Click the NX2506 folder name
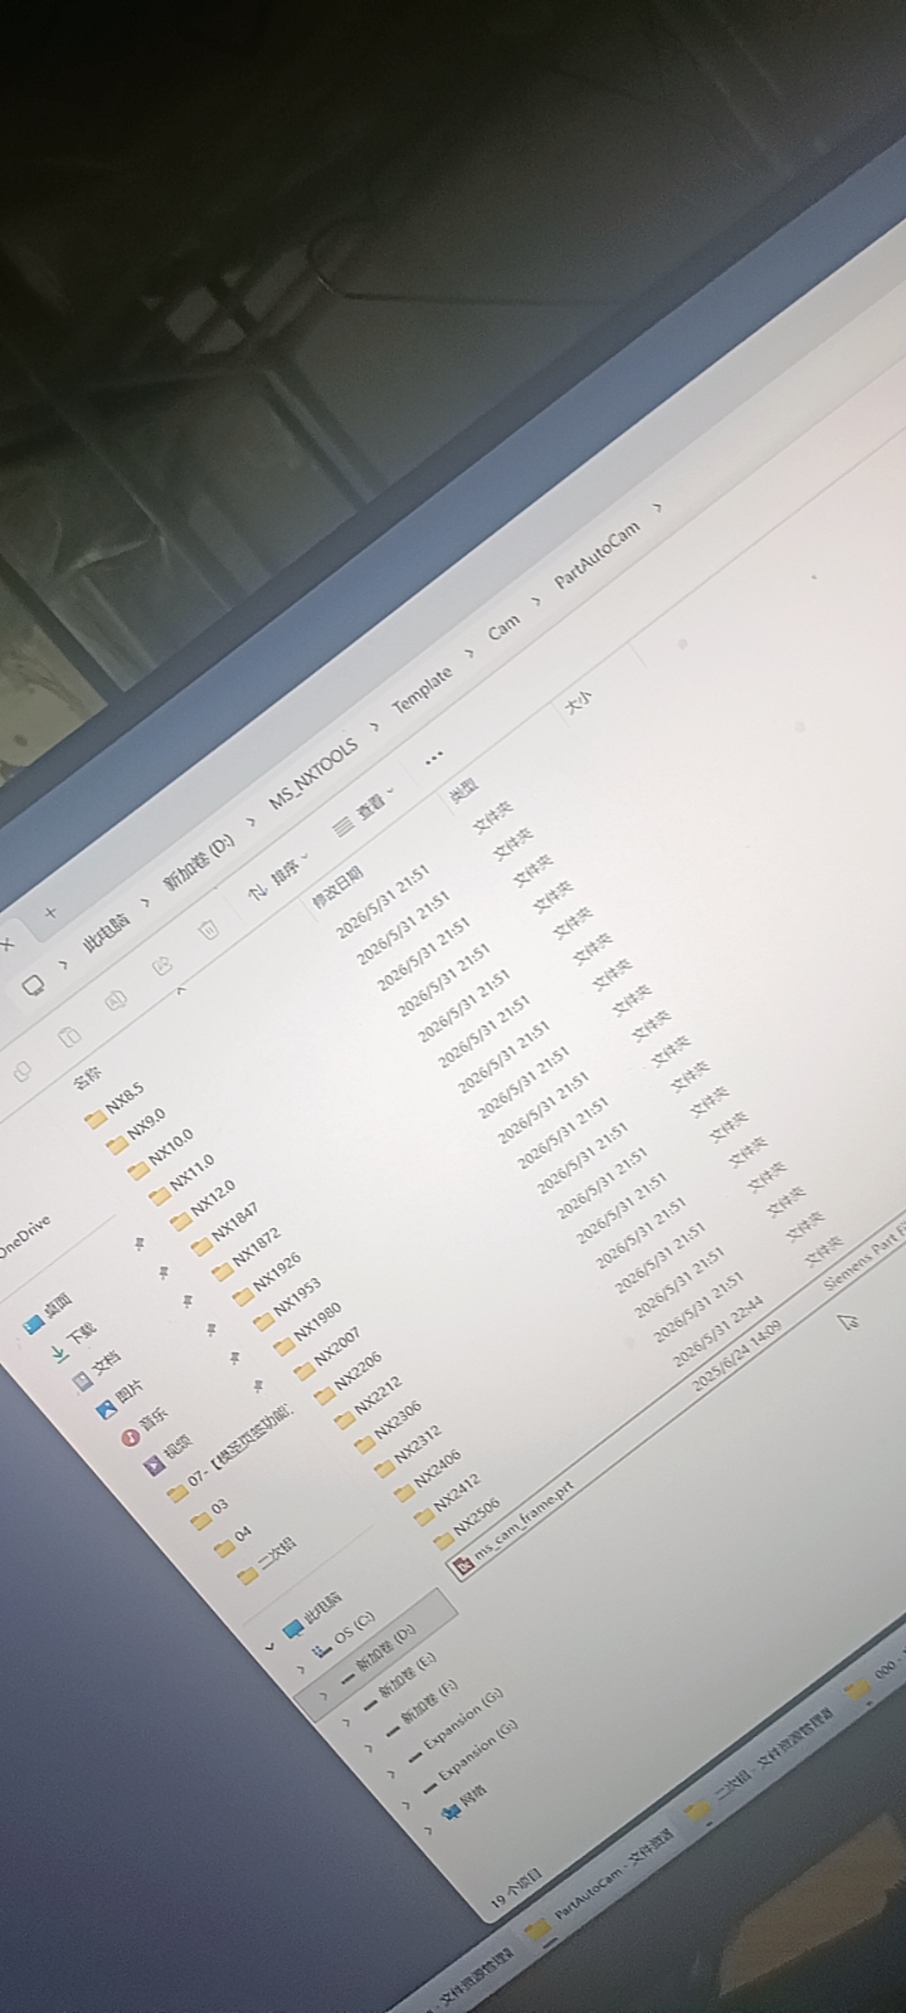This screenshot has height=2013, width=906. point(477,1516)
